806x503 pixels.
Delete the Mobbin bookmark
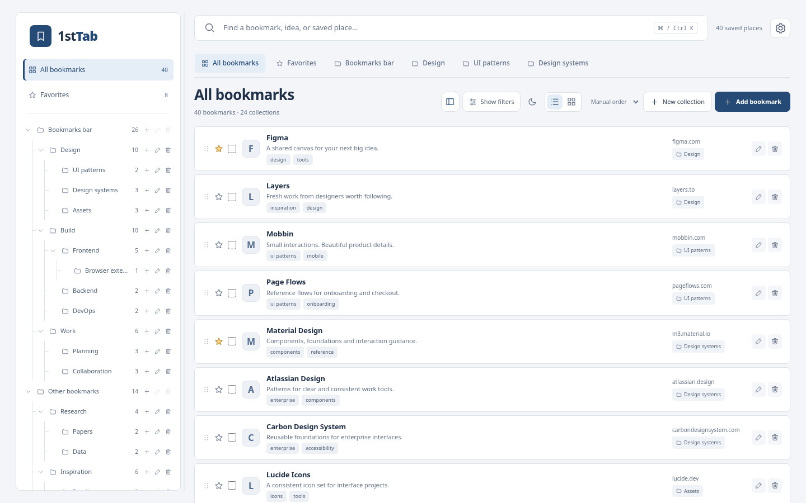tap(775, 245)
